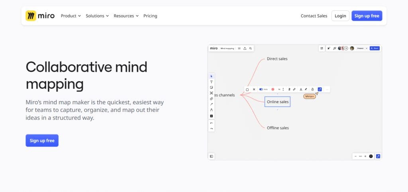Click the single user avatar near Present
This screenshot has width=408, height=192.
[x=352, y=48]
